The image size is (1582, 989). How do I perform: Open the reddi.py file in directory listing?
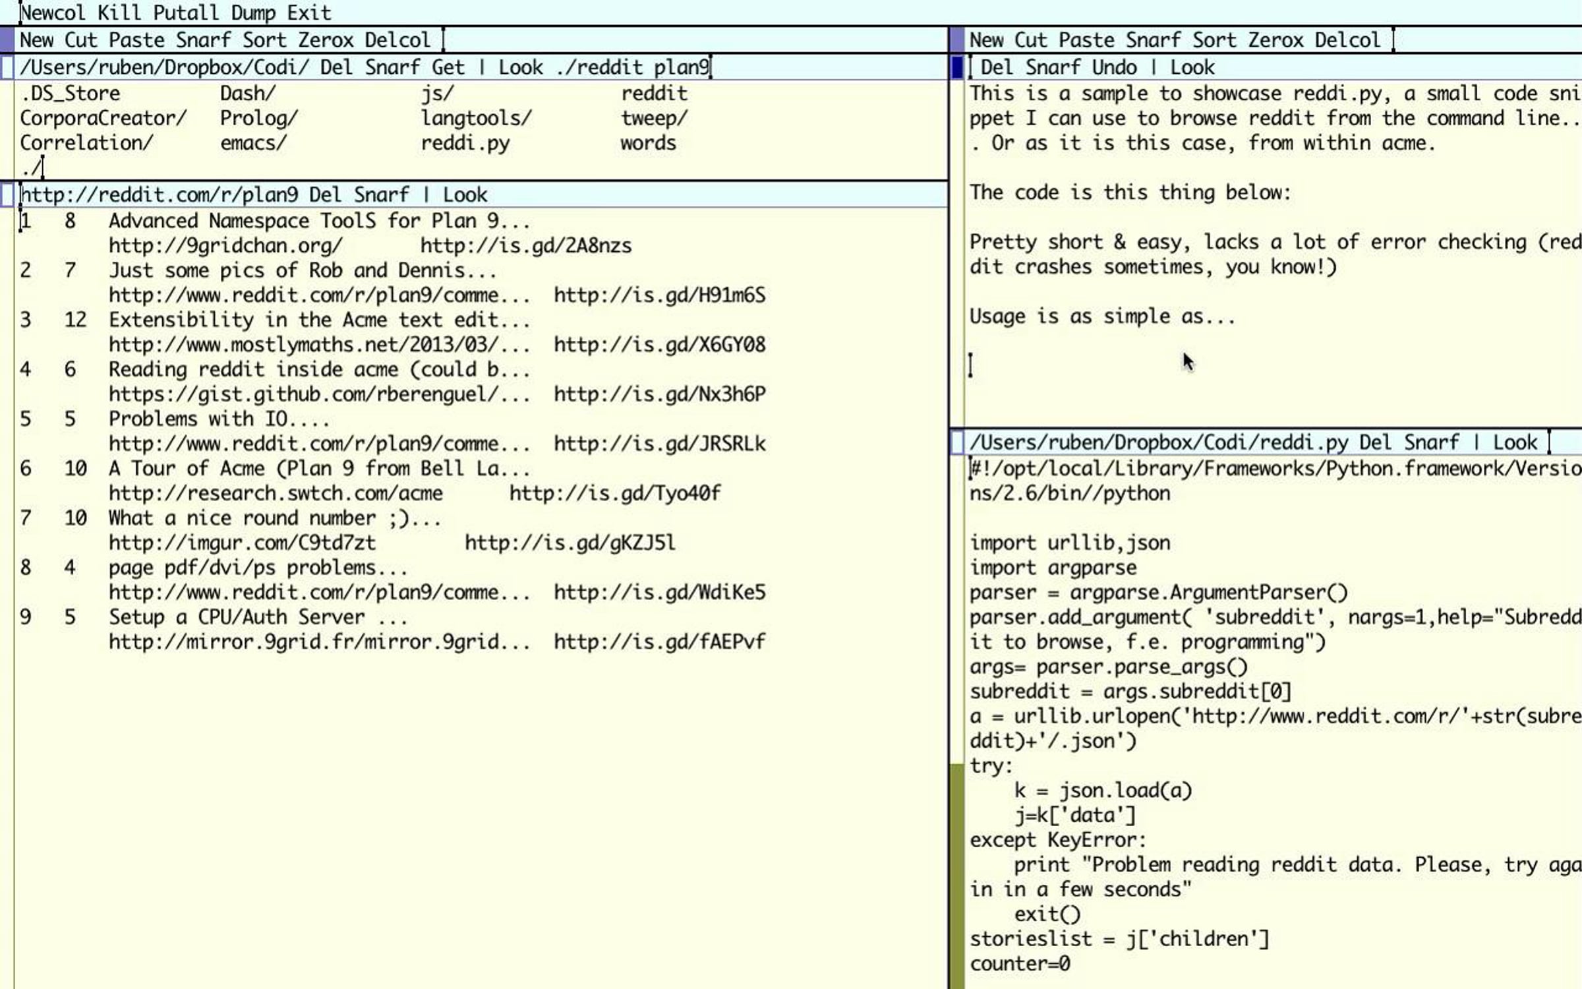coord(465,144)
